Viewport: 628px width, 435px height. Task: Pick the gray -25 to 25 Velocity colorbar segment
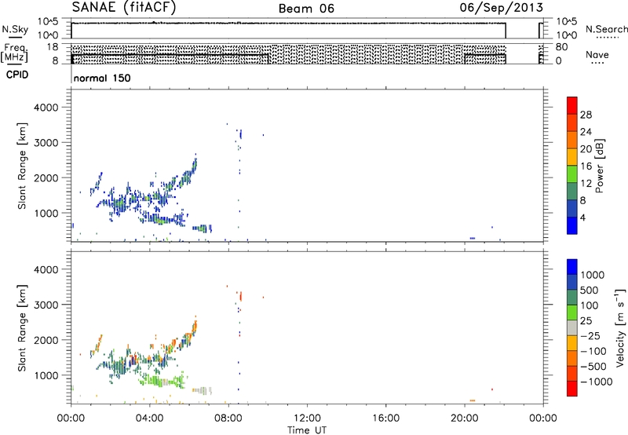click(x=572, y=328)
